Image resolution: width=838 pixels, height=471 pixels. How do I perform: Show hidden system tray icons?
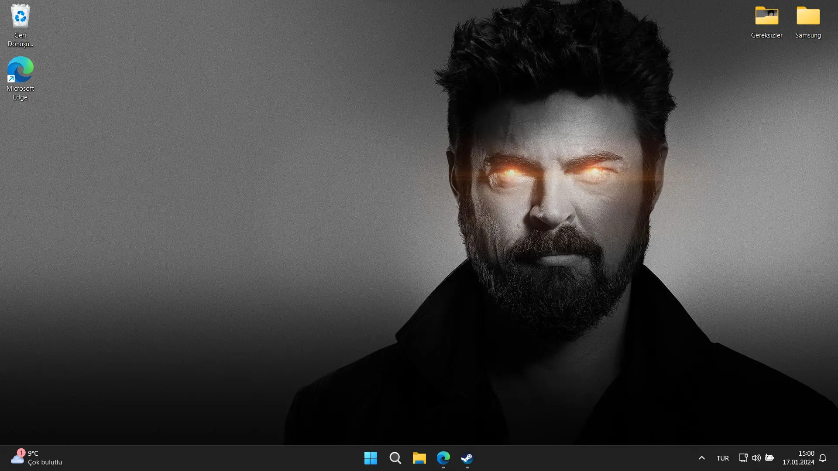pyautogui.click(x=701, y=458)
